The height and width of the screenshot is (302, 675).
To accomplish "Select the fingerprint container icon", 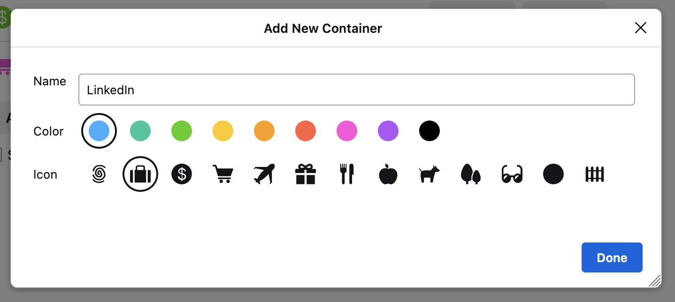I will pos(99,174).
